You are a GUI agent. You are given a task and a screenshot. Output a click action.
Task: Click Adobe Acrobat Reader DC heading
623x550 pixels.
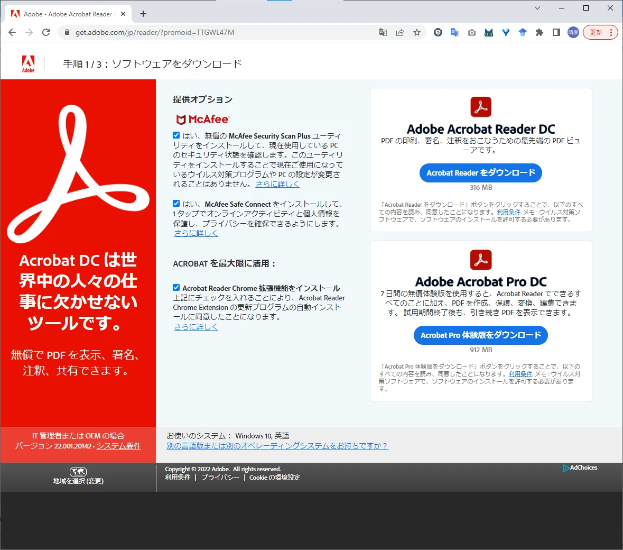(481, 129)
